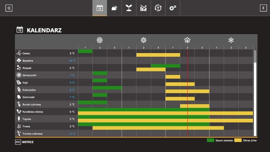Image resolution: width=270 pixels, height=152 pixels.
Task: Select the Owies crop row
Action: click(x=134, y=53)
